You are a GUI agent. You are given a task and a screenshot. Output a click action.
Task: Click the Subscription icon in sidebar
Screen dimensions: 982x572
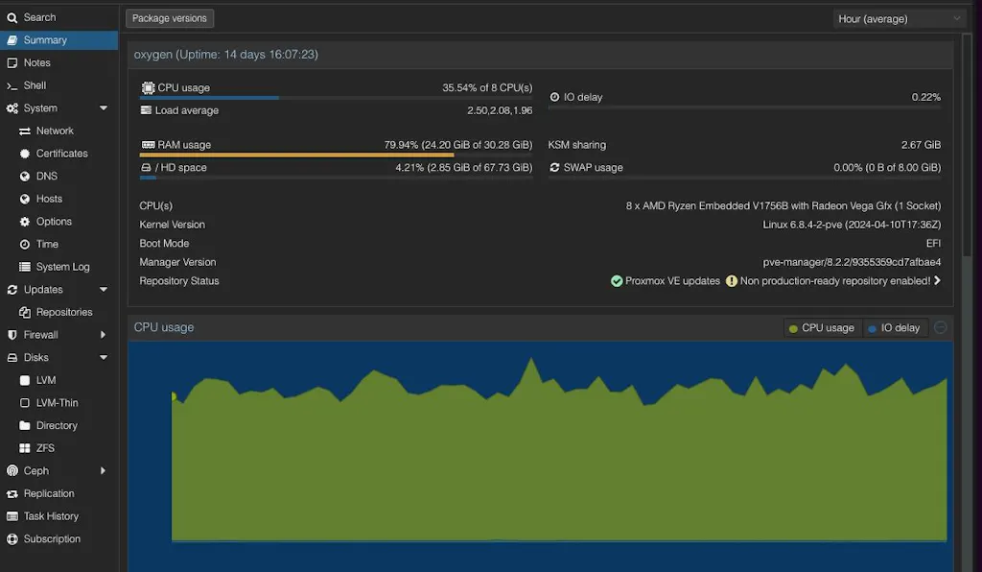[12, 539]
